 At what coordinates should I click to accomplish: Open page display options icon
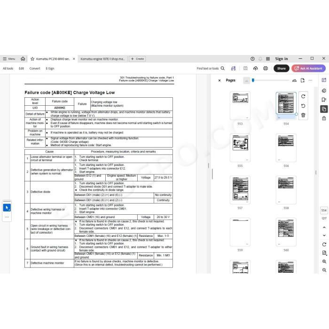click(324, 253)
